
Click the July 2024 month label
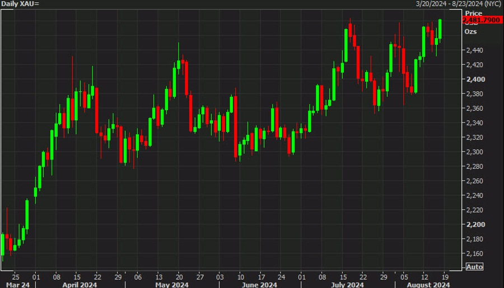[347, 285]
